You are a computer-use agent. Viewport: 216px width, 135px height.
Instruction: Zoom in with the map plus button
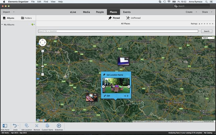pos(42,51)
